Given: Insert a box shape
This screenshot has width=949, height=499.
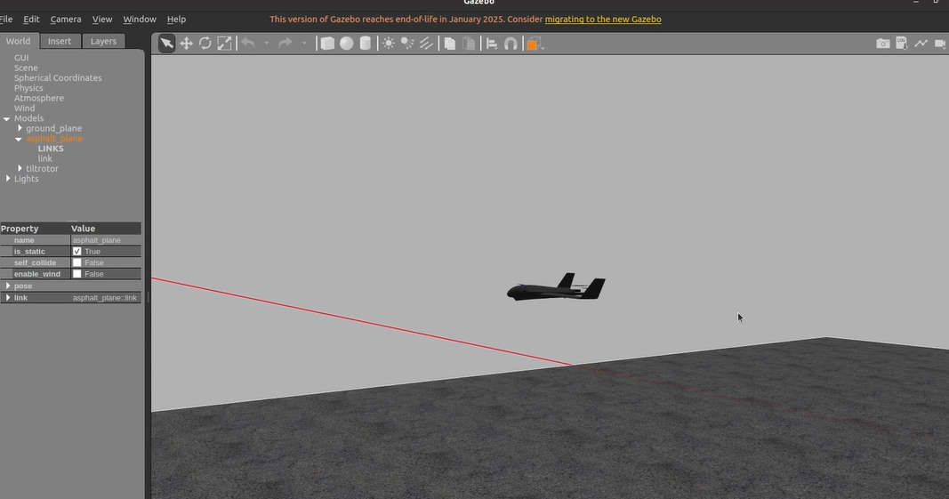Looking at the screenshot, I should (x=327, y=44).
